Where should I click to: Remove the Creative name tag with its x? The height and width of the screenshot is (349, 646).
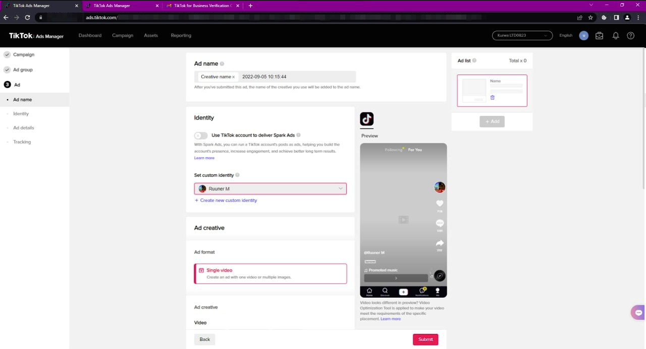233,77
